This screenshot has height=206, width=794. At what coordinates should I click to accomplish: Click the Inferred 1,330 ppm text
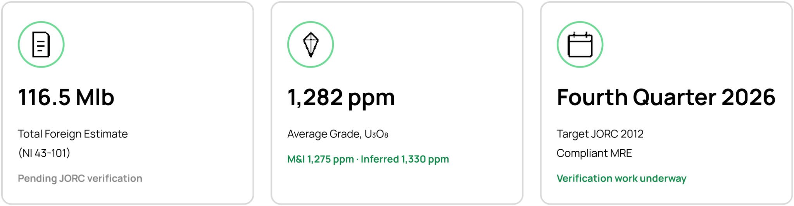pyautogui.click(x=405, y=159)
